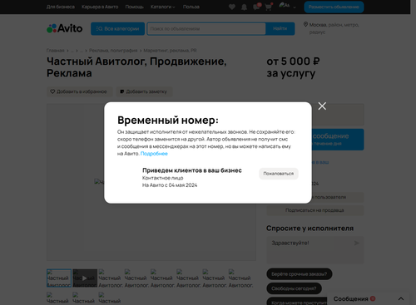Open Помощь menu item

[134, 7]
